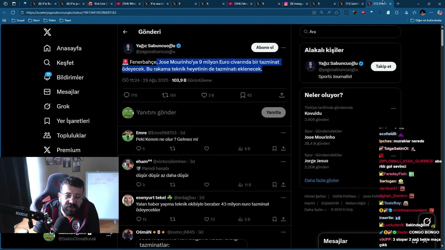The height and width of the screenshot is (250, 445).
Task: Open the Video bookmarks folder
Action: click(x=50, y=20)
